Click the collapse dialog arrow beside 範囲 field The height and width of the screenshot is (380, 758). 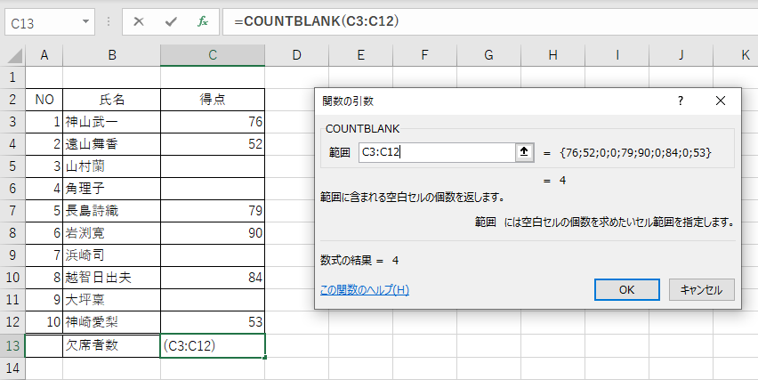[x=524, y=152]
